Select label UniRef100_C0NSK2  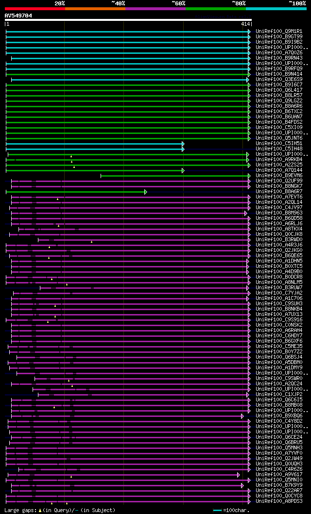tap(279, 324)
